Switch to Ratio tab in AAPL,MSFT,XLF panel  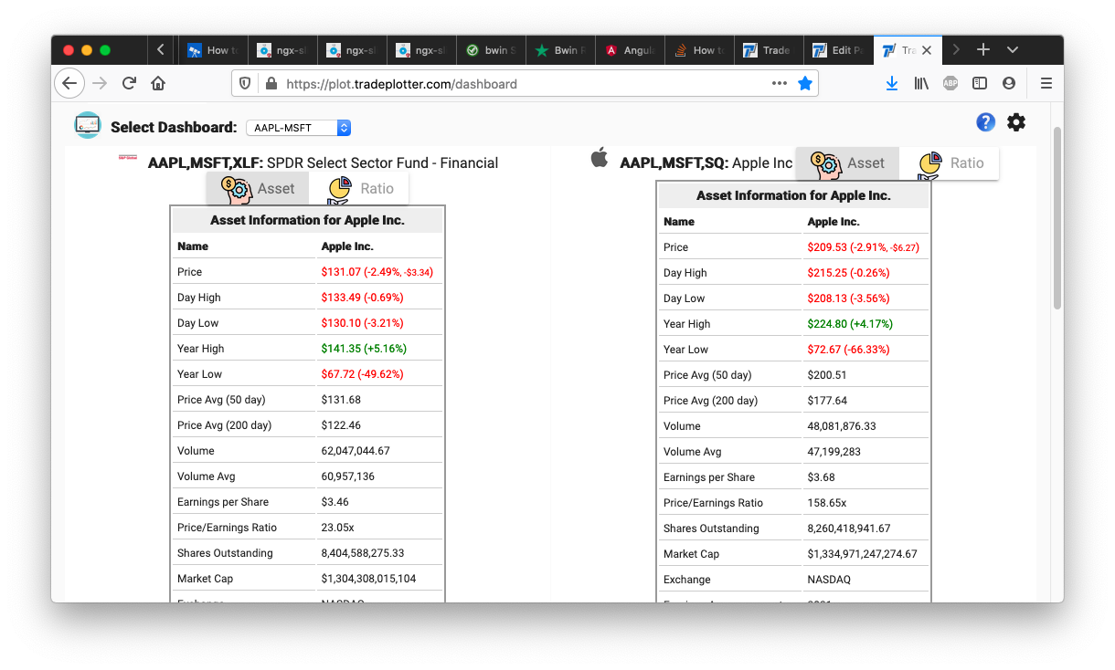(x=360, y=189)
